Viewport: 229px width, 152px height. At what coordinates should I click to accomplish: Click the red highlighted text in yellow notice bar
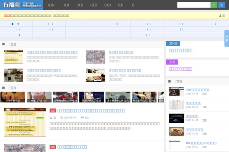7,16
